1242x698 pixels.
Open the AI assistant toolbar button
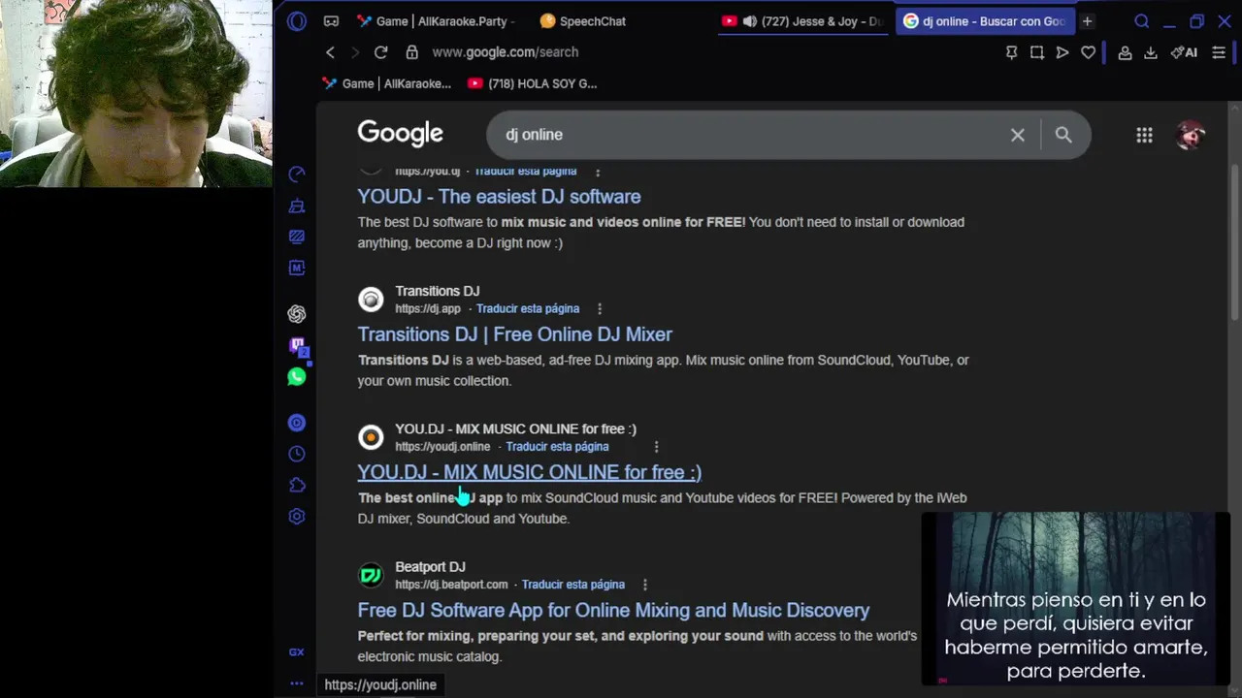pos(1184,52)
